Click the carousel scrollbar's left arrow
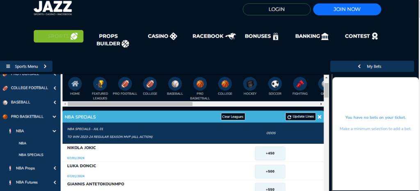Screen dimensions: 420x191 pos(64,104)
